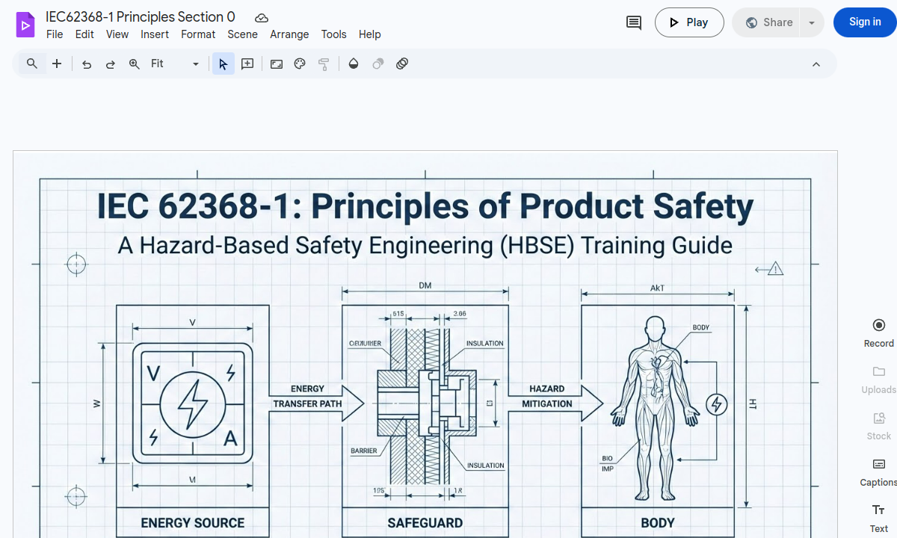Open the Arrange menu
897x538 pixels.
289,34
